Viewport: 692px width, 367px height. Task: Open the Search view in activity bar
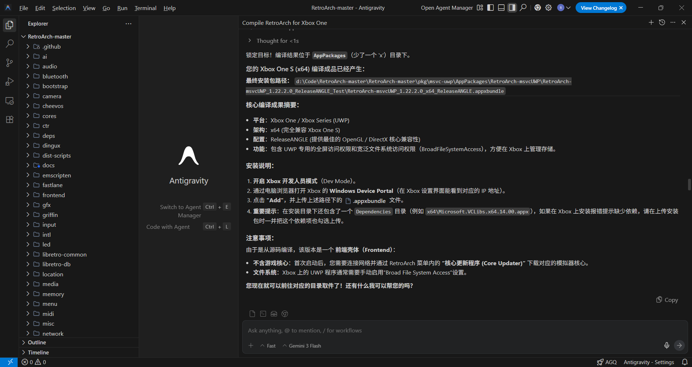[10, 44]
